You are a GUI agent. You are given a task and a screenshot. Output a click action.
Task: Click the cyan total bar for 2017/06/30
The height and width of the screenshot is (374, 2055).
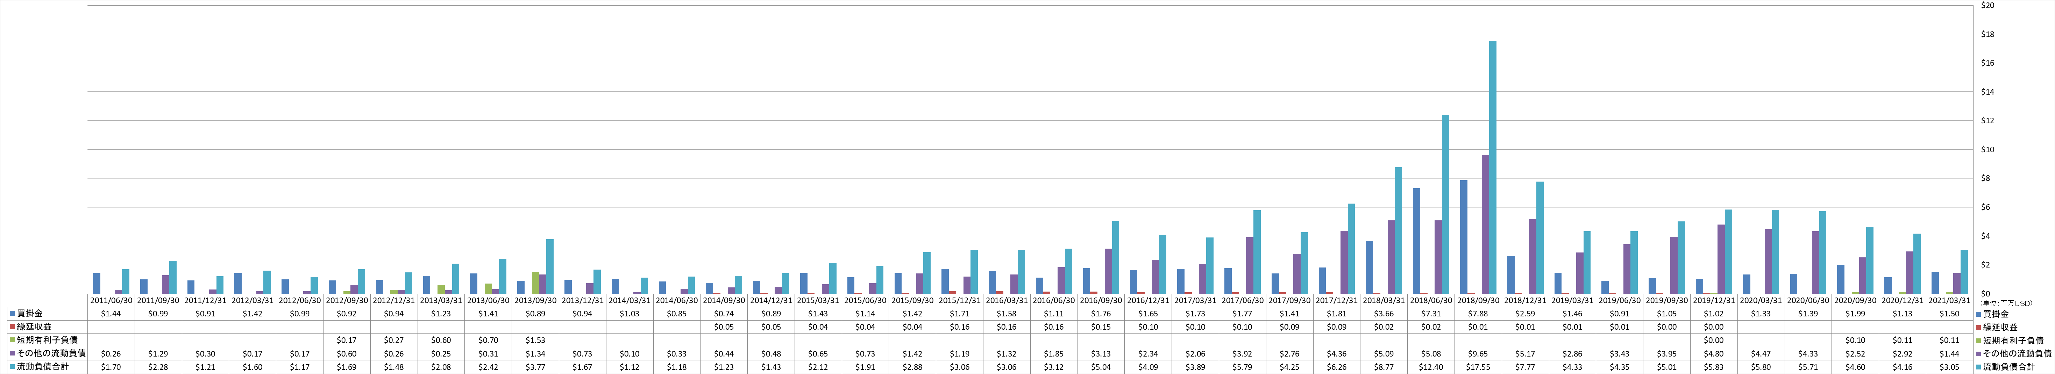pos(1257,252)
